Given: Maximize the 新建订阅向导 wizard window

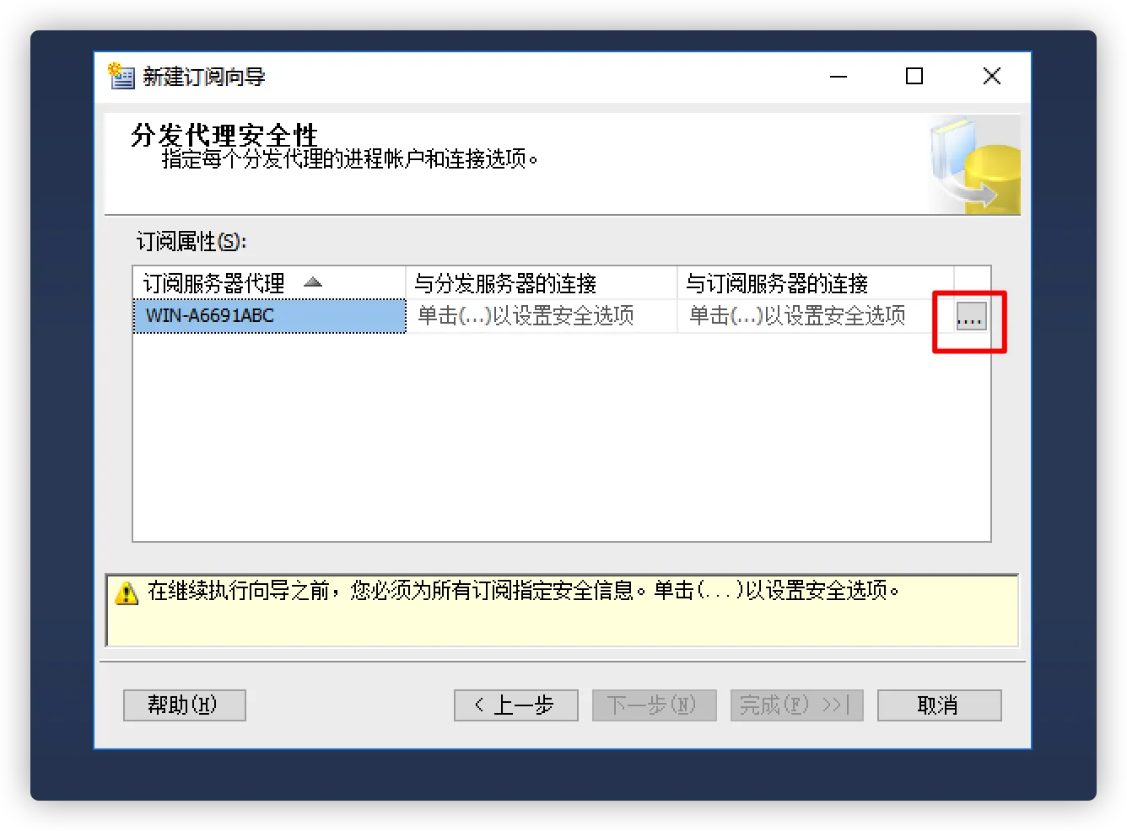Looking at the screenshot, I should [914, 76].
